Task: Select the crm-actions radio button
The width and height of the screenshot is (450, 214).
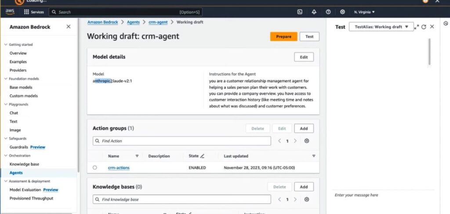Action: click(x=95, y=167)
